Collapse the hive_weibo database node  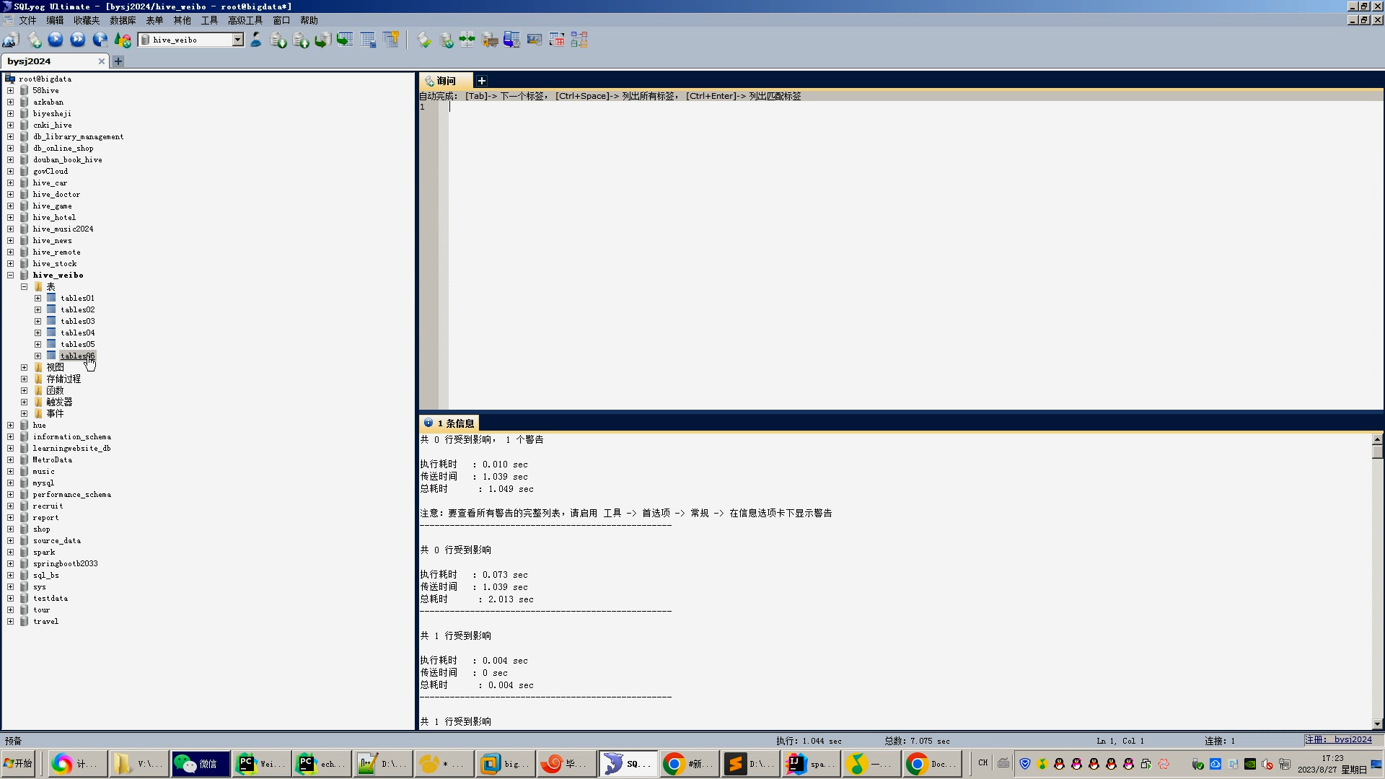pos(11,276)
